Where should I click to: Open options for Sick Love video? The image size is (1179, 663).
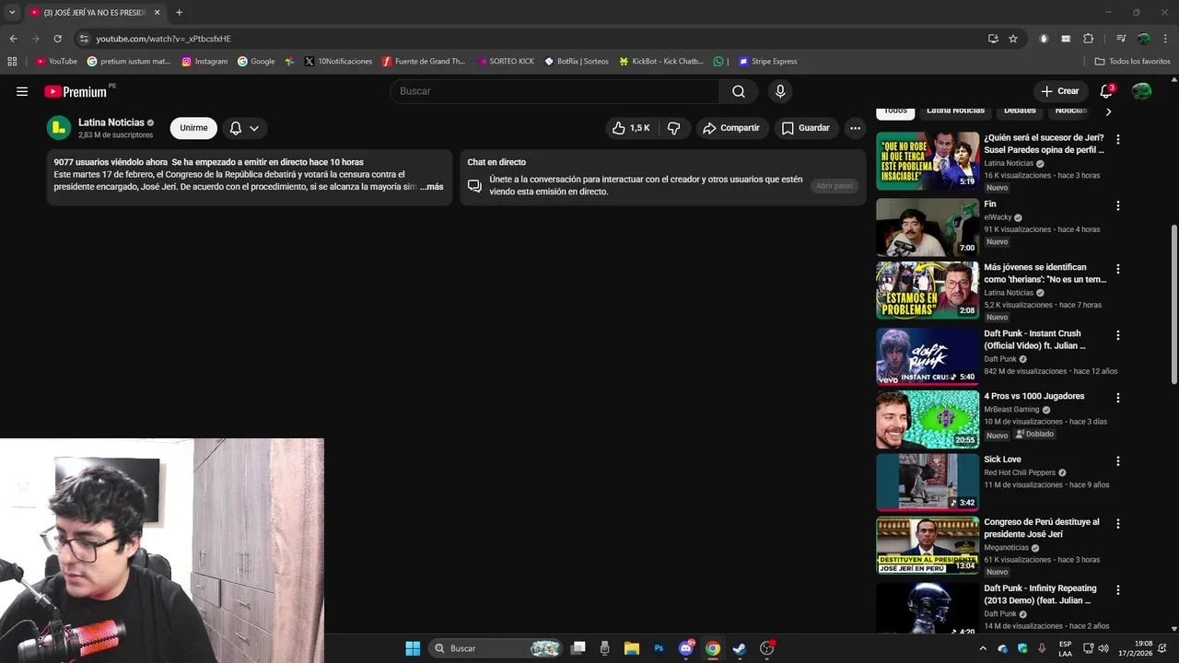coord(1118,460)
